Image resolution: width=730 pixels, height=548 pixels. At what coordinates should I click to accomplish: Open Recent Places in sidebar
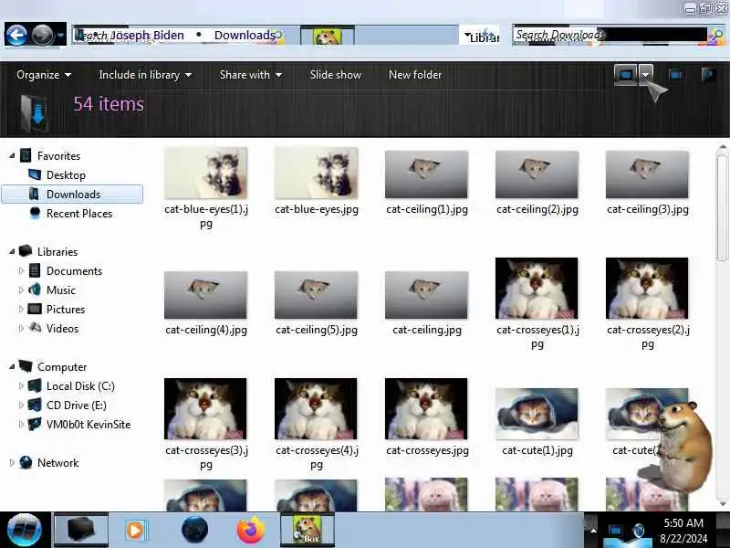point(79,214)
